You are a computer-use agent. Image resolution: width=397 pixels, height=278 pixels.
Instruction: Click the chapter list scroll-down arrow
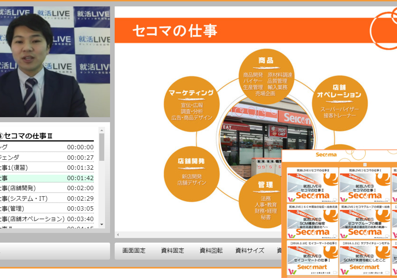[102, 224]
